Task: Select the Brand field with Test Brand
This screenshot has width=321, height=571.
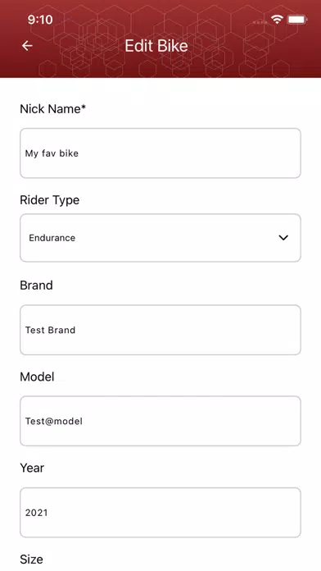Action: coord(160,330)
